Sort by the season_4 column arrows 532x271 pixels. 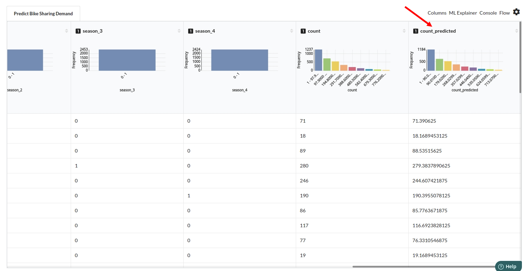[292, 31]
